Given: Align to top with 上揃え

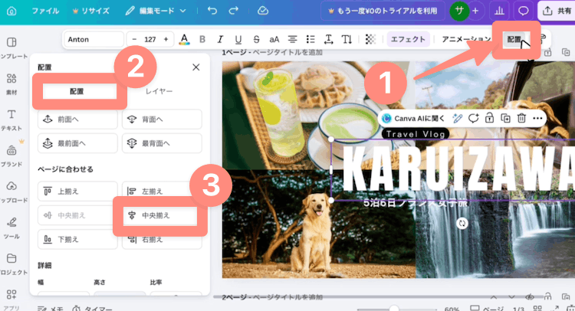Looking at the screenshot, I should [77, 192].
